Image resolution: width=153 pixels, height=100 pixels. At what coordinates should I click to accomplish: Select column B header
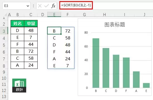tap(18, 15)
